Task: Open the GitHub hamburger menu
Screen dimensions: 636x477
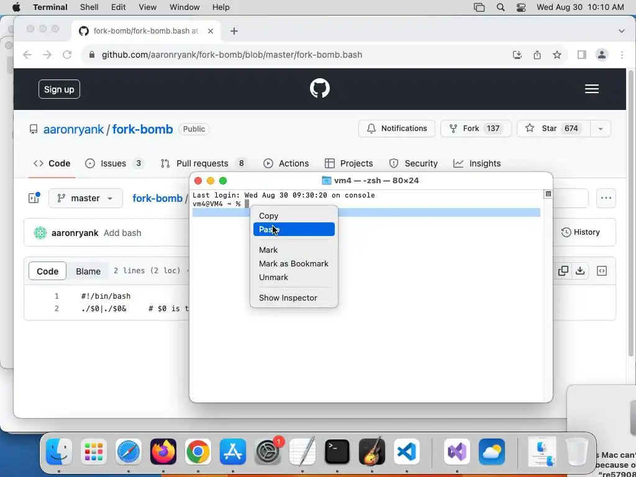Action: pos(592,89)
